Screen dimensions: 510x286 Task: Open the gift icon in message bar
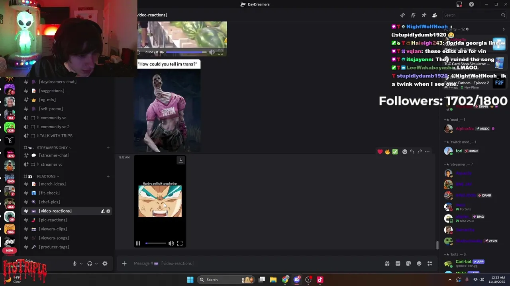[x=387, y=263]
